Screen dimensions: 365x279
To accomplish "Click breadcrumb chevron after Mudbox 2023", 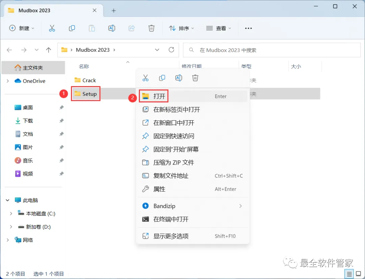I will (x=114, y=50).
